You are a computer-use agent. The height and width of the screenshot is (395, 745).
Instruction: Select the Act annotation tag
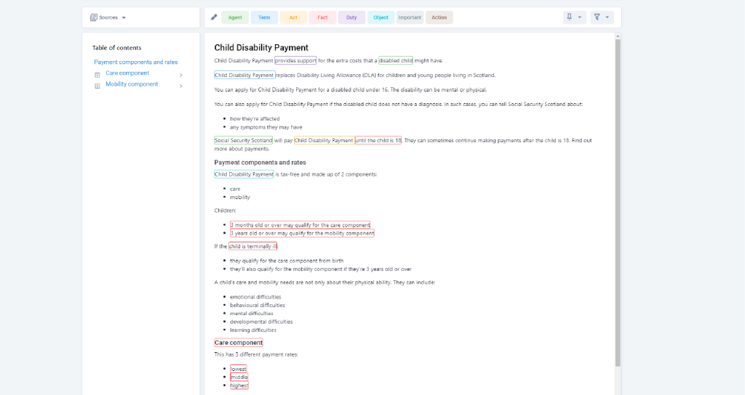[x=293, y=17]
